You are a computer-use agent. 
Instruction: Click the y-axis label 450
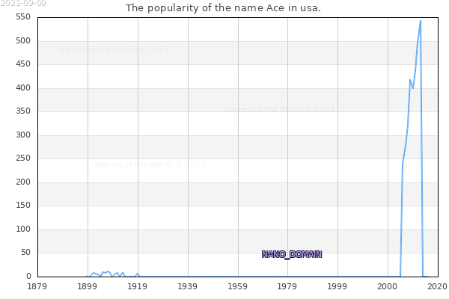(x=23, y=64)
